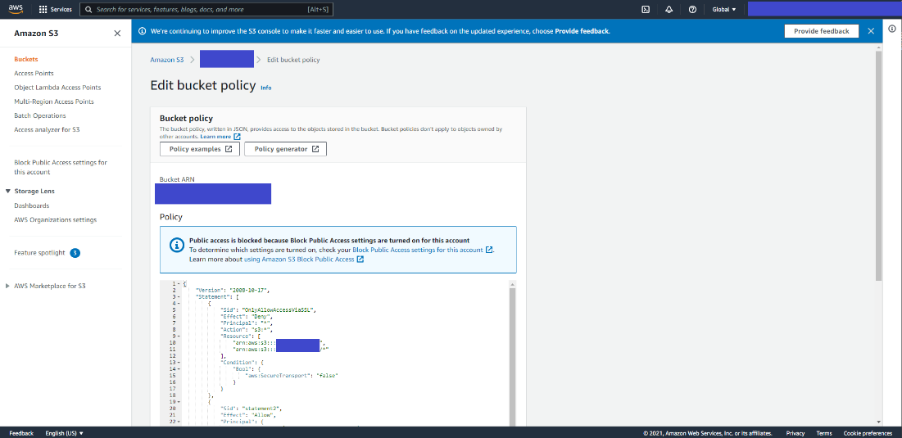Open Object Lambda Access Points
Viewport: 902px width, 438px height.
pyautogui.click(x=57, y=88)
